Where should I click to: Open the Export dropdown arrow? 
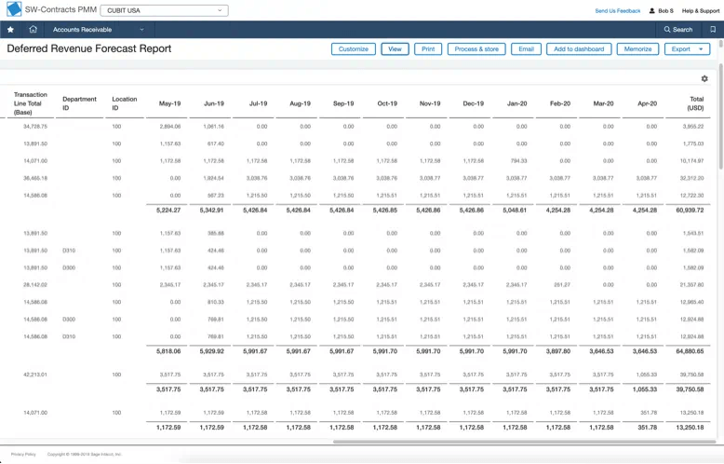[701, 49]
